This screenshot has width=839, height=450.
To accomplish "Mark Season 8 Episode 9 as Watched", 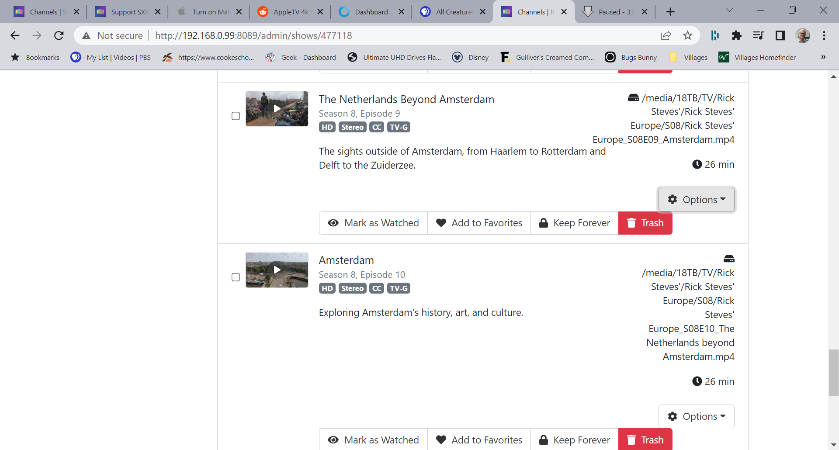I will (x=373, y=223).
